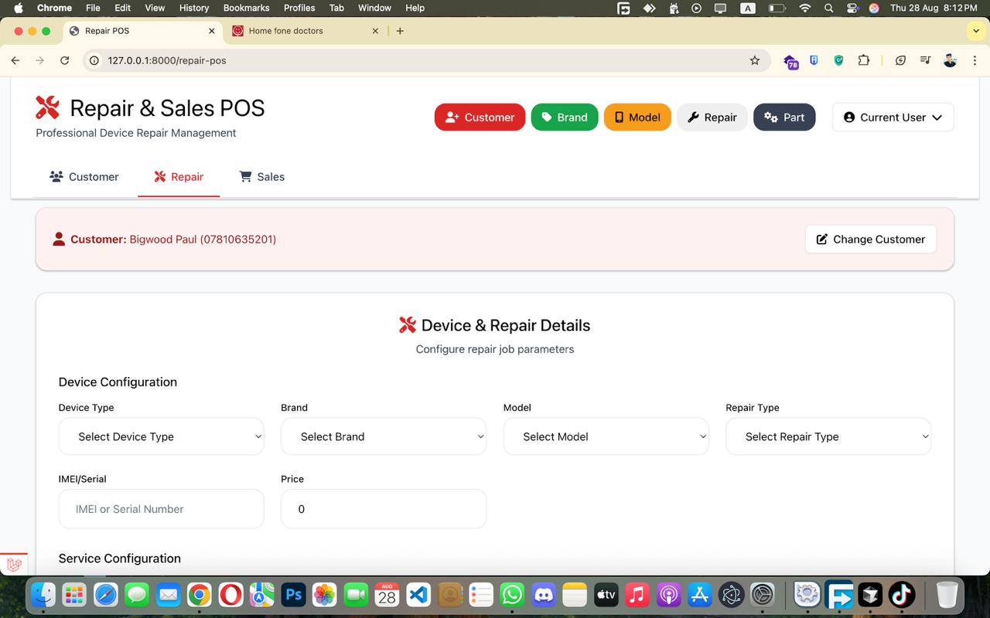Click the Service Configuration heading text
The width and height of the screenshot is (990, 618).
tap(120, 559)
